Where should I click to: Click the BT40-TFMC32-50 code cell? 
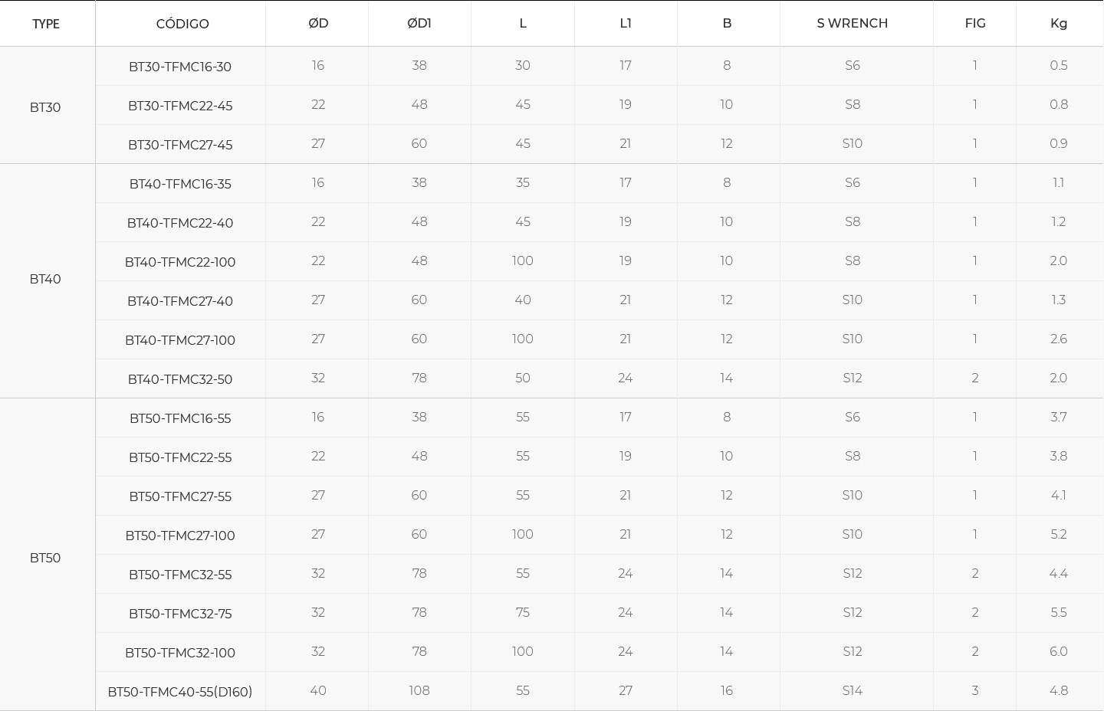pyautogui.click(x=180, y=379)
